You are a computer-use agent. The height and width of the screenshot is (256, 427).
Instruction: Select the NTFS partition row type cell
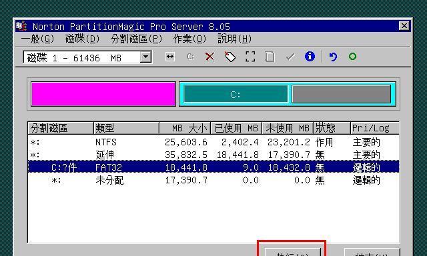tap(106, 142)
